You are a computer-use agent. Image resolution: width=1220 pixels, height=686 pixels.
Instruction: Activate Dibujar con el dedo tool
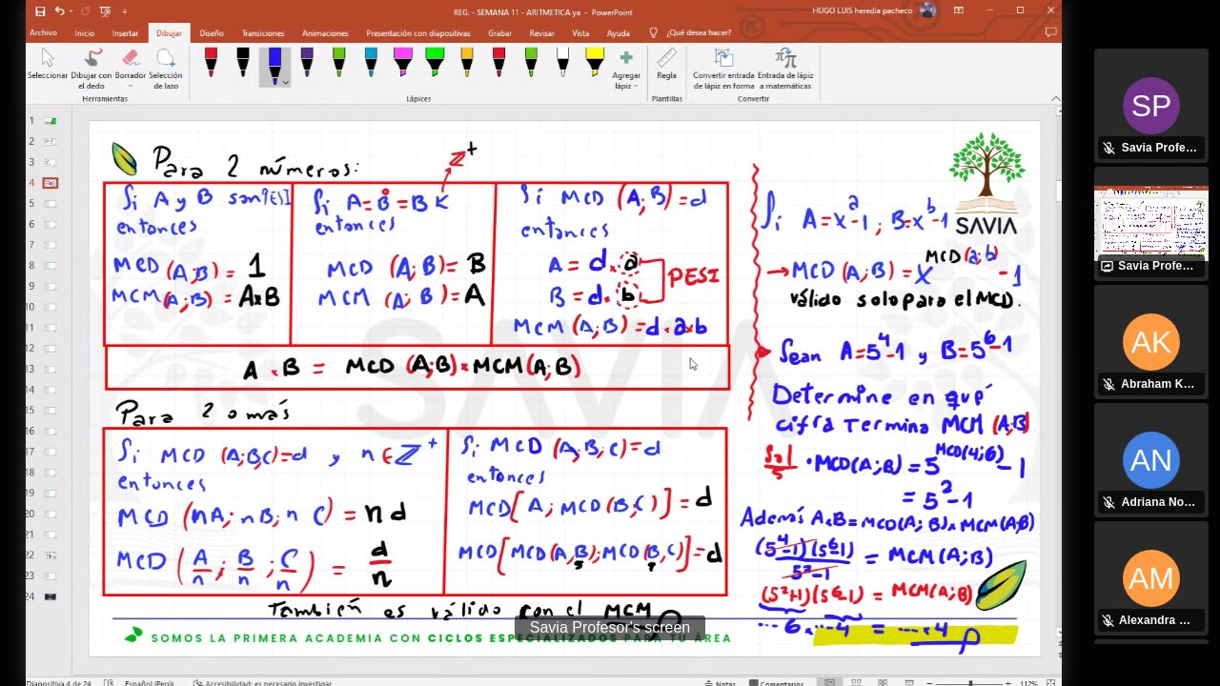(x=91, y=70)
